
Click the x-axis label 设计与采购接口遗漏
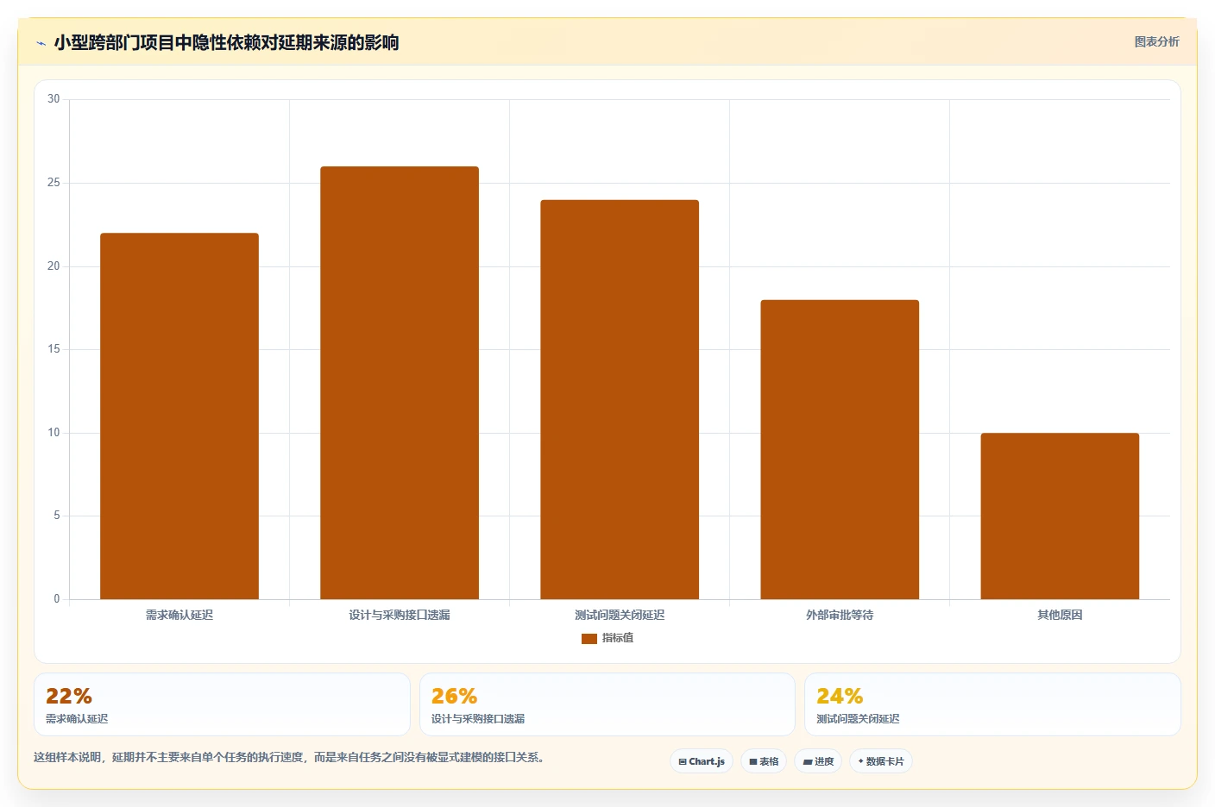point(400,615)
